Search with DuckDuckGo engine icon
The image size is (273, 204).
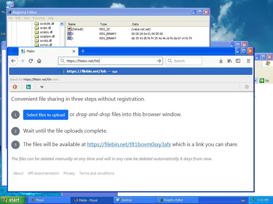click(15, 87)
